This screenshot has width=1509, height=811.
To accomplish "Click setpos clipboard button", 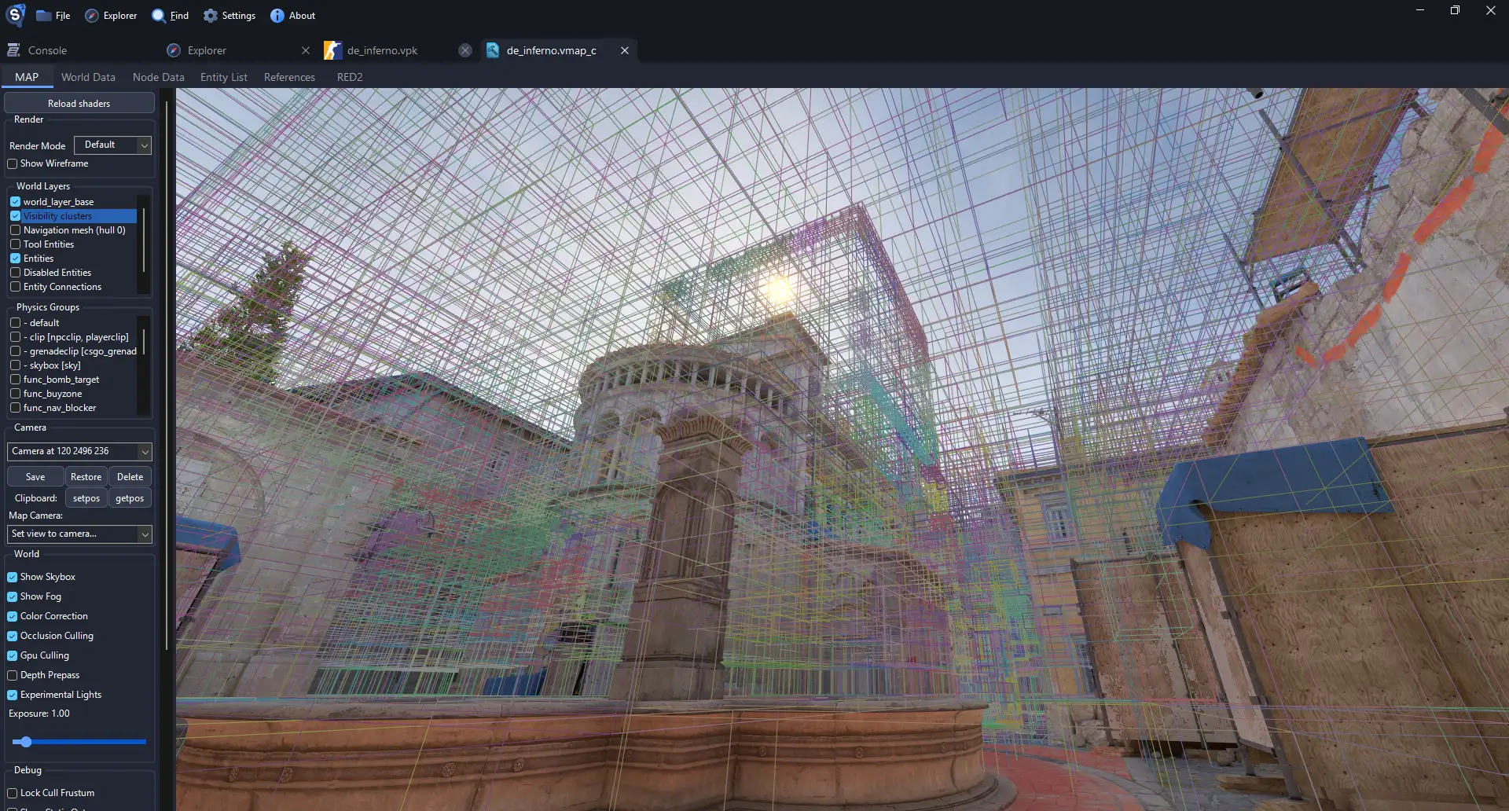I will click(x=86, y=498).
